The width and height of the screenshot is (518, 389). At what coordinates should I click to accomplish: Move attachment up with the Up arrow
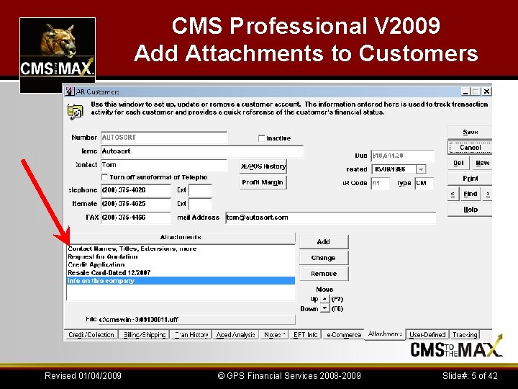(324, 299)
